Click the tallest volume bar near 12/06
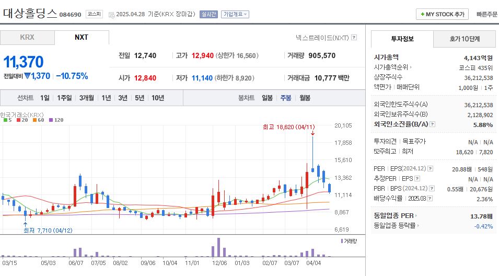This screenshot has height=276, width=499. (x=218, y=247)
